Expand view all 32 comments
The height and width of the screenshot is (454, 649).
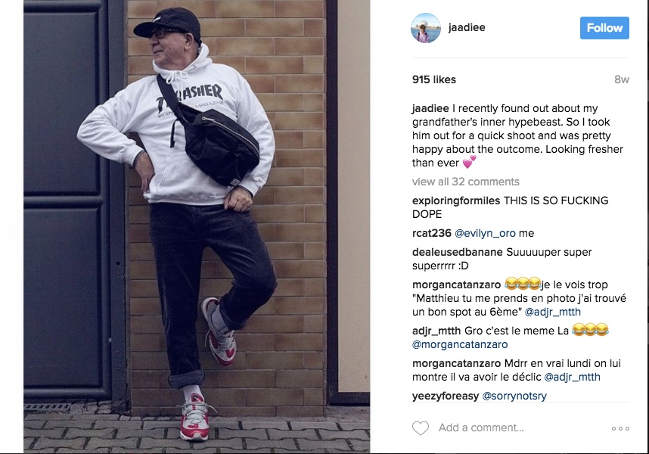466,182
